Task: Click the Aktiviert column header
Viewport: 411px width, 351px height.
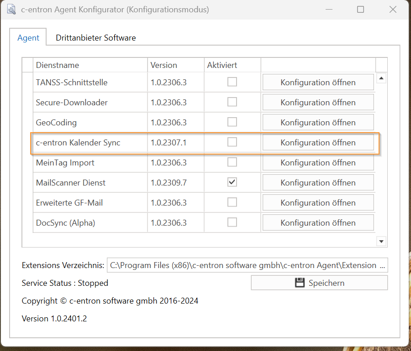Action: click(x=232, y=65)
